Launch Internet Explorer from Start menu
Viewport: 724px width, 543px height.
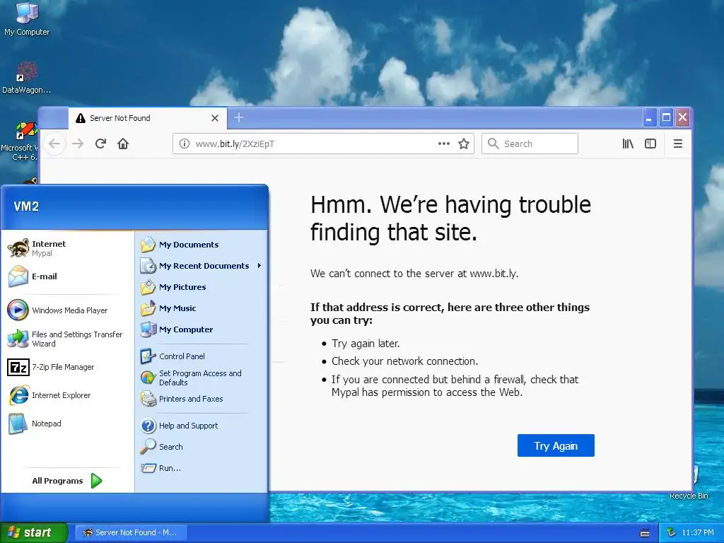pyautogui.click(x=67, y=395)
